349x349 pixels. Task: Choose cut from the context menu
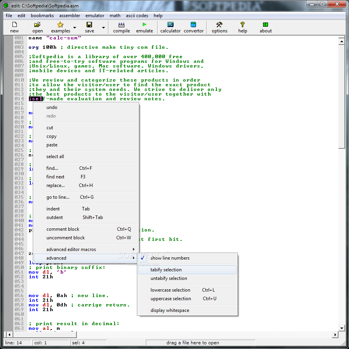pos(86,128)
